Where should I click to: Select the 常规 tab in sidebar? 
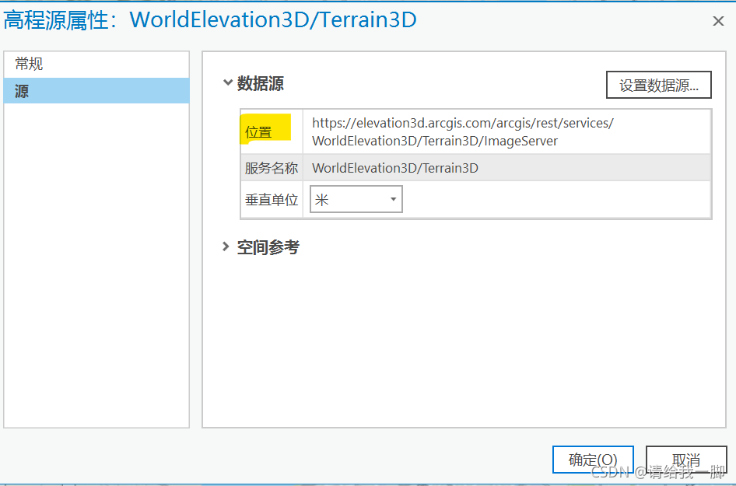tap(96, 65)
